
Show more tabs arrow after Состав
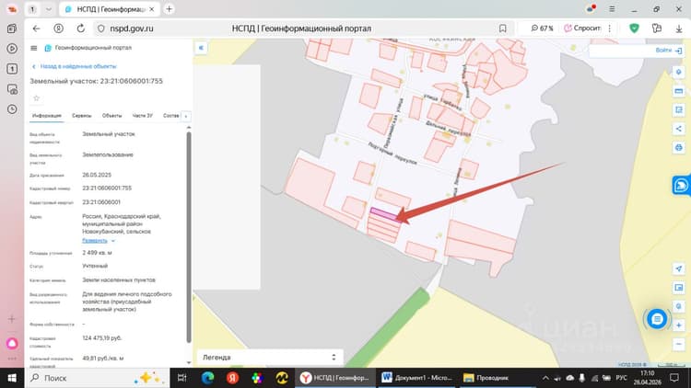pyautogui.click(x=186, y=116)
